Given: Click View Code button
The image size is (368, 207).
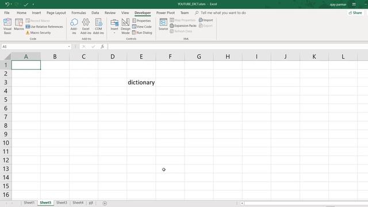Looking at the screenshot, I should pyautogui.click(x=142, y=27).
